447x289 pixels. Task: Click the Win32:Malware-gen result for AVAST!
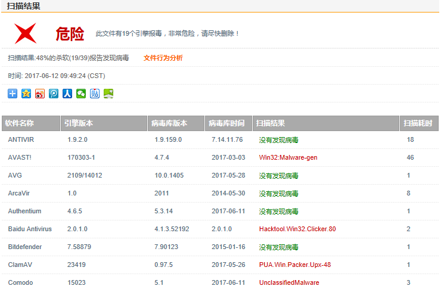[288, 158]
